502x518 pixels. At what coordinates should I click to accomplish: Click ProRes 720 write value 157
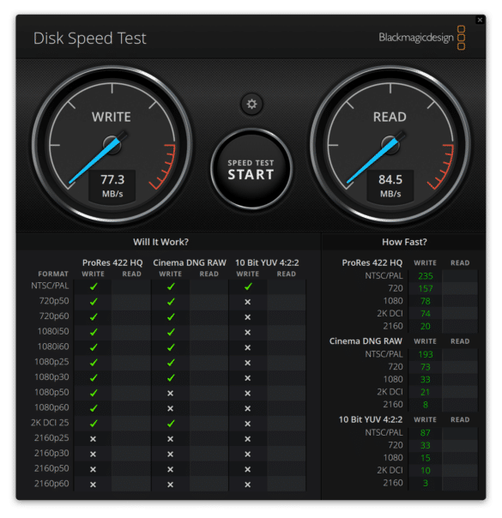(426, 288)
